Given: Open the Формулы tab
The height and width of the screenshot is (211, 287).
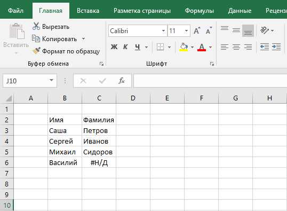Looking at the screenshot, I should coord(200,11).
